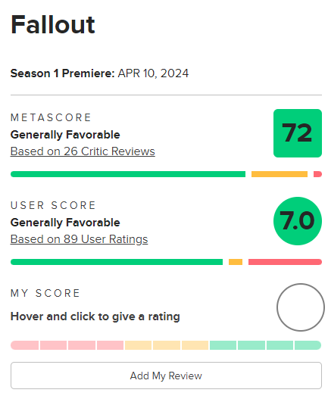Click the green 7.0 User Score circle
This screenshot has height=399, width=328.
[x=298, y=221]
